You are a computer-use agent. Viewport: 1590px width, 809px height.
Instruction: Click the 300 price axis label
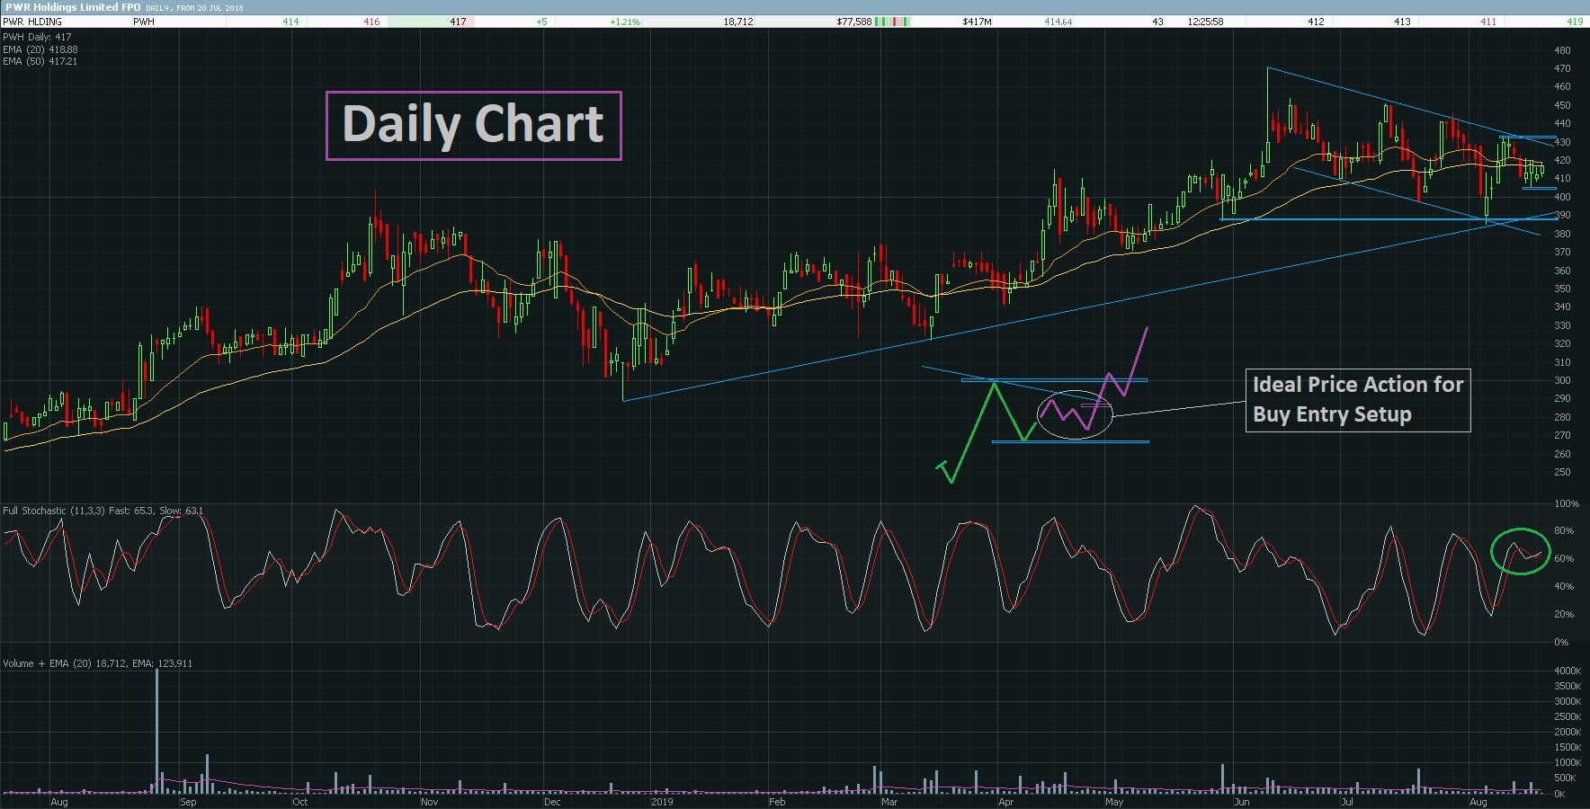tap(1562, 380)
